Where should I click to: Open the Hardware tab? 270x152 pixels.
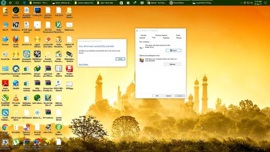166,38
